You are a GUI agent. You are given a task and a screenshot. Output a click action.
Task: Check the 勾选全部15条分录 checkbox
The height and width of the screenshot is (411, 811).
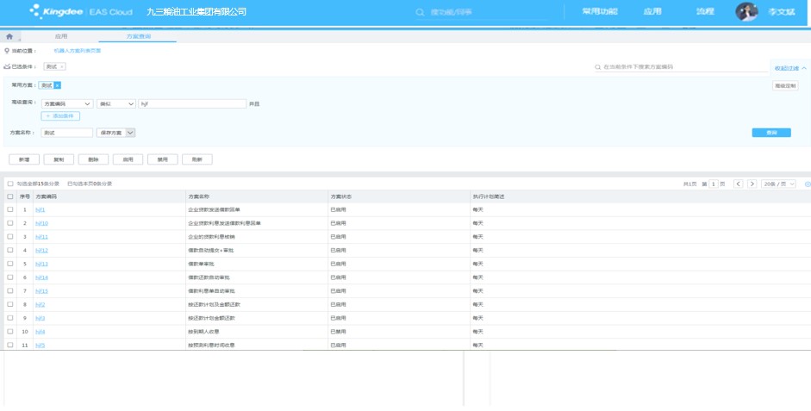pos(9,184)
